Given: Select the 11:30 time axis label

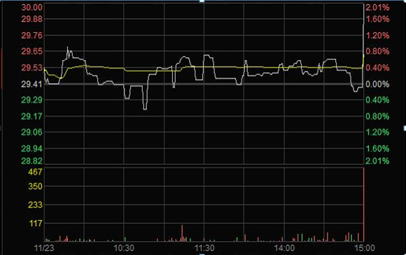Looking at the screenshot, I should [204, 248].
